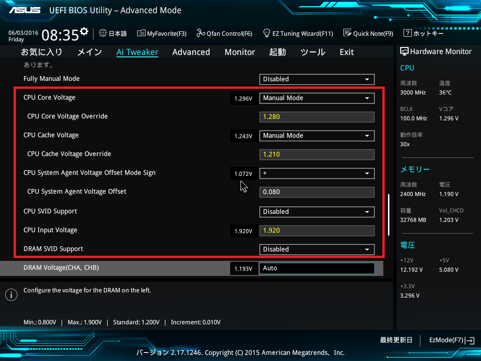Viewport: 481px width, 361px height.
Task: Select the DRAM Voltage(CHA, CHB) row label
Action: coord(61,267)
